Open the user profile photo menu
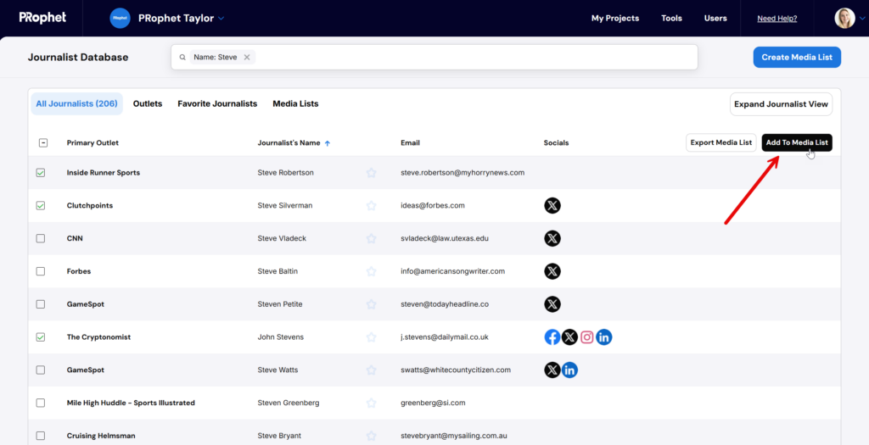The height and width of the screenshot is (445, 869). point(844,19)
